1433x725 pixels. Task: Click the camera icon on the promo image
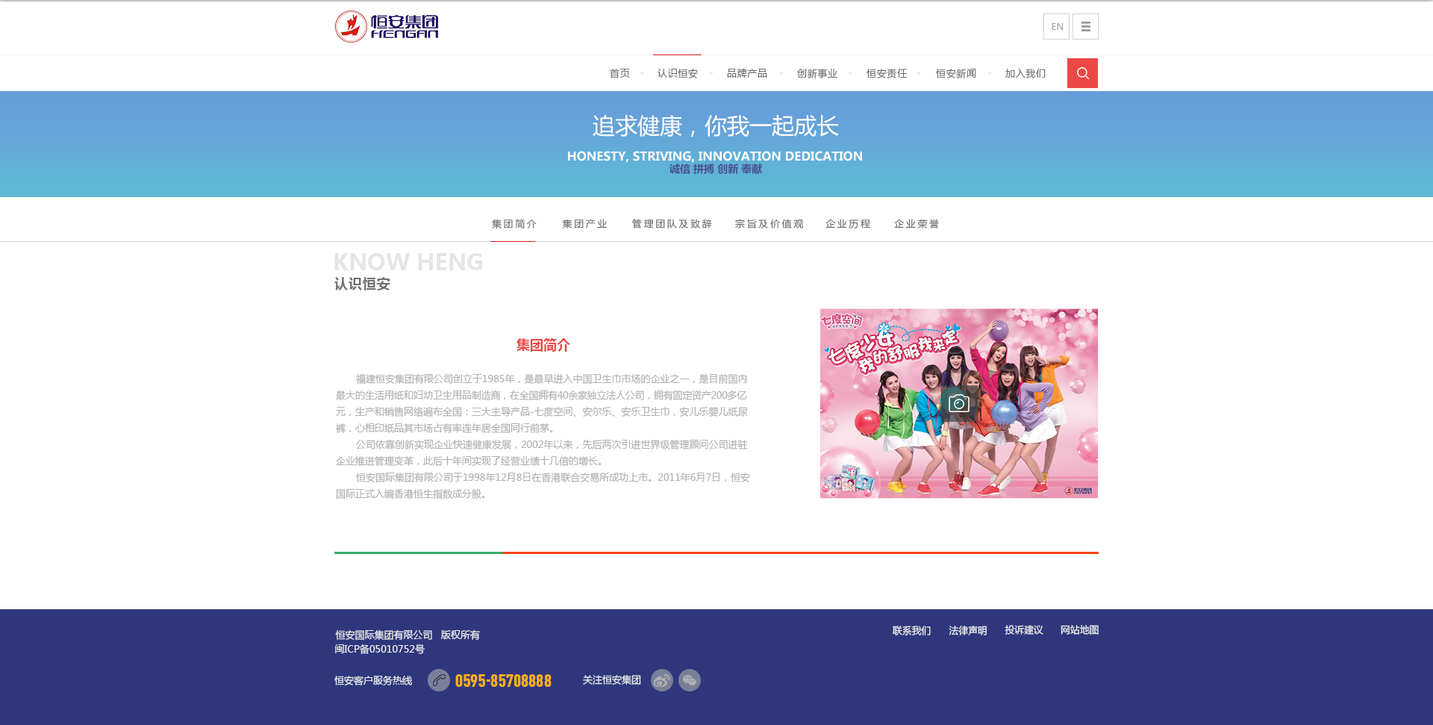point(958,404)
